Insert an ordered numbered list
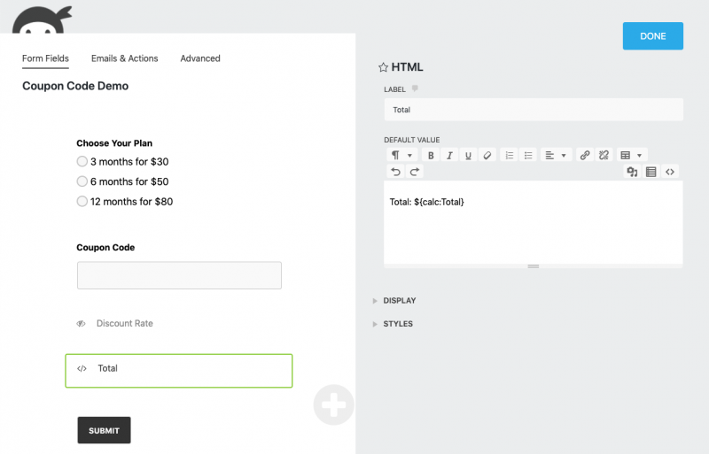 click(509, 155)
